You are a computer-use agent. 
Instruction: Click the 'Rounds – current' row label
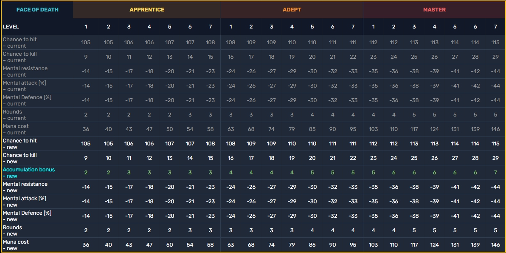(x=14, y=115)
